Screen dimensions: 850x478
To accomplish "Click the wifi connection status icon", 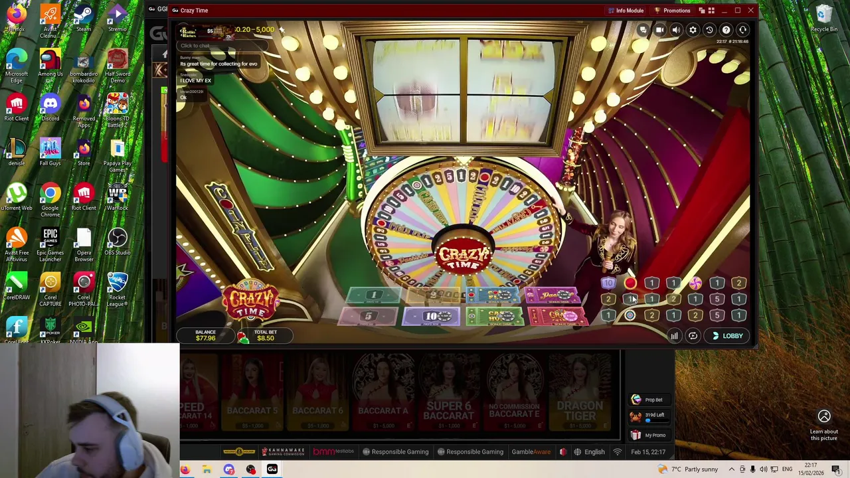I will (618, 452).
